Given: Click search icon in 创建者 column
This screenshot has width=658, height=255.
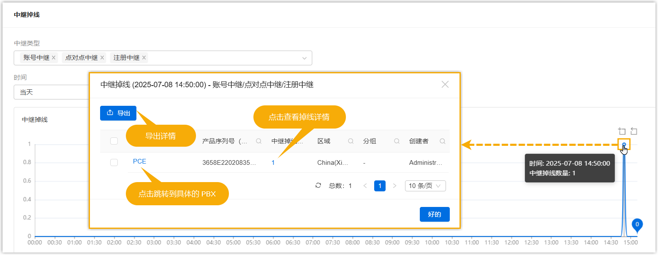Looking at the screenshot, I should click(x=442, y=141).
